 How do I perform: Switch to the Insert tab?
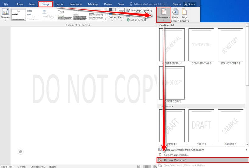tap(32, 4)
